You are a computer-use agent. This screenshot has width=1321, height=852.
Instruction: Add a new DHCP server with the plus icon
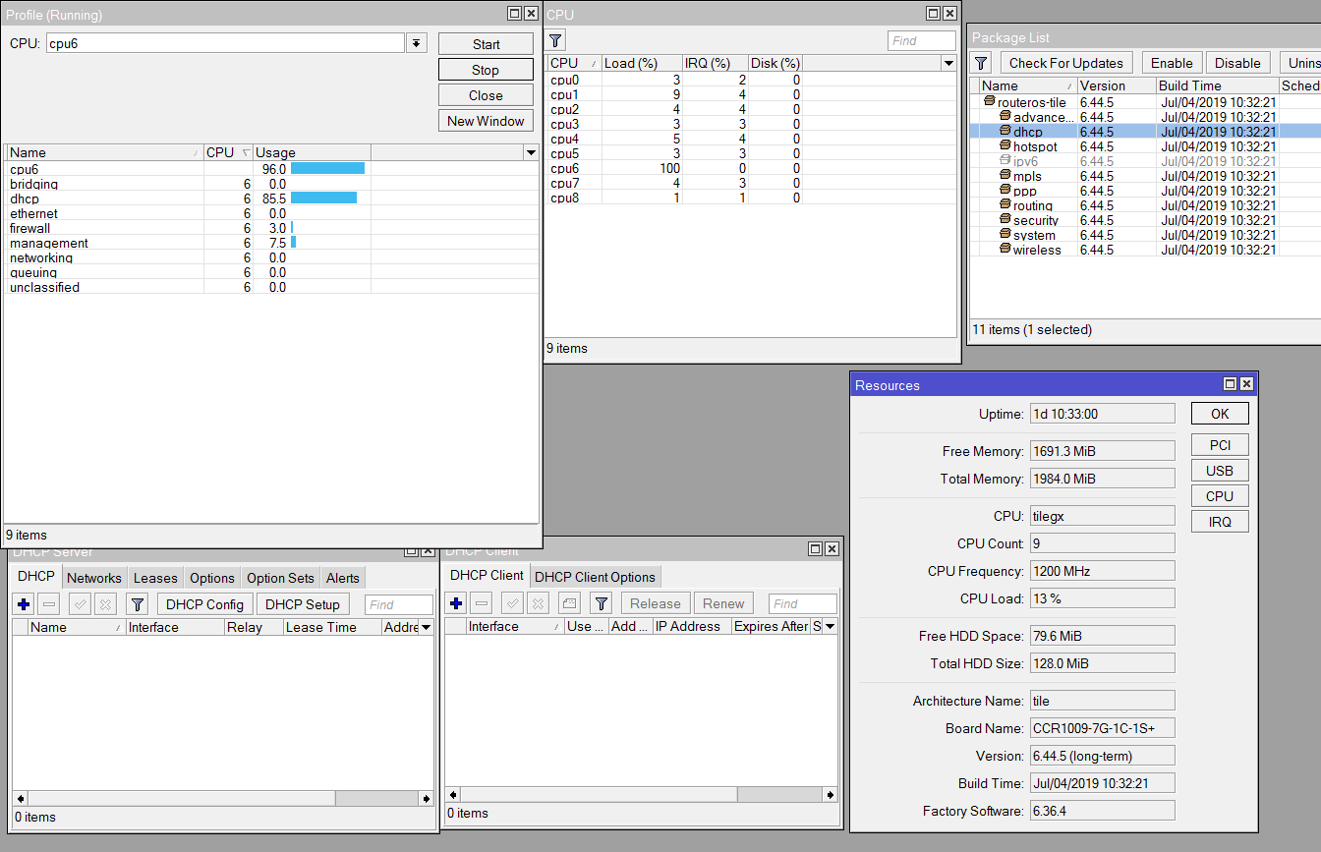[25, 604]
